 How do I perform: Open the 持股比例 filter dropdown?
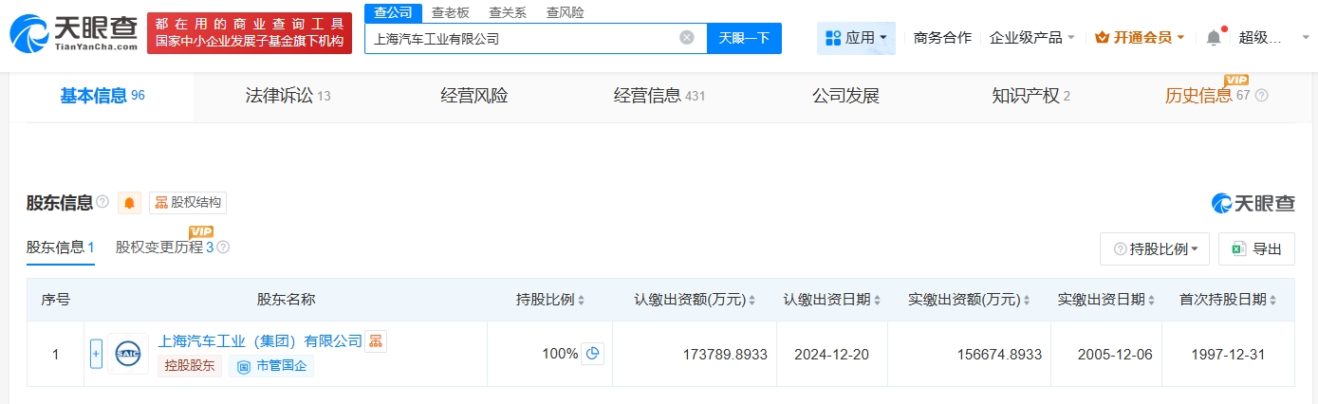coord(1155,249)
